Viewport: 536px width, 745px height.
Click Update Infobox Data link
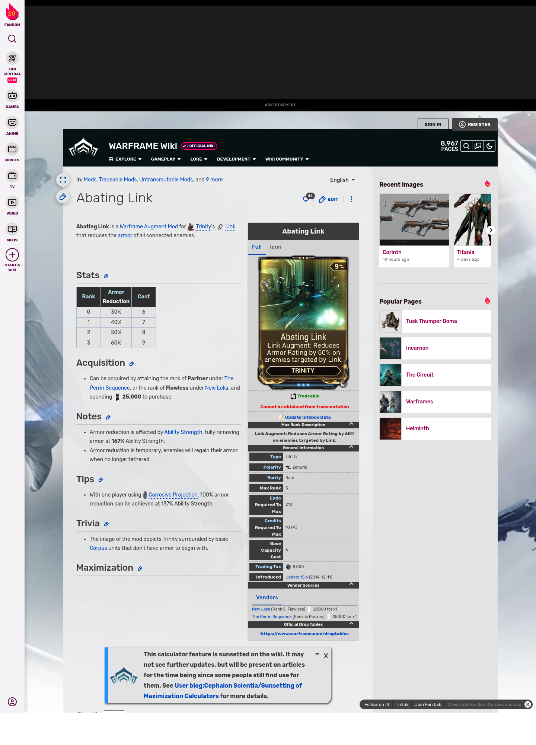click(308, 417)
